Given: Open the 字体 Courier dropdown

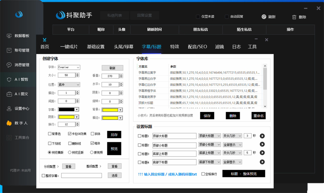Looking at the screenshot, I should pos(69,67).
